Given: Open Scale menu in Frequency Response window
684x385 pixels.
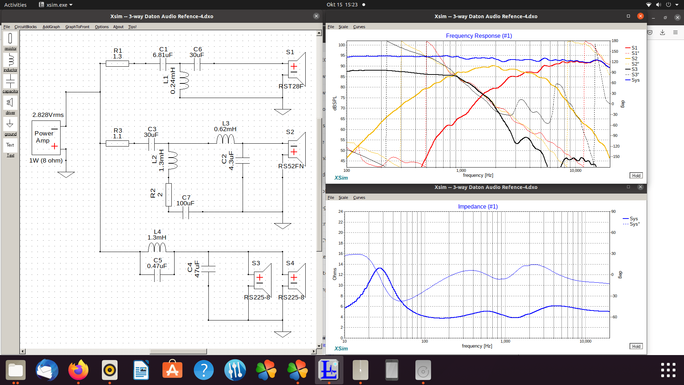Looking at the screenshot, I should pyautogui.click(x=343, y=27).
